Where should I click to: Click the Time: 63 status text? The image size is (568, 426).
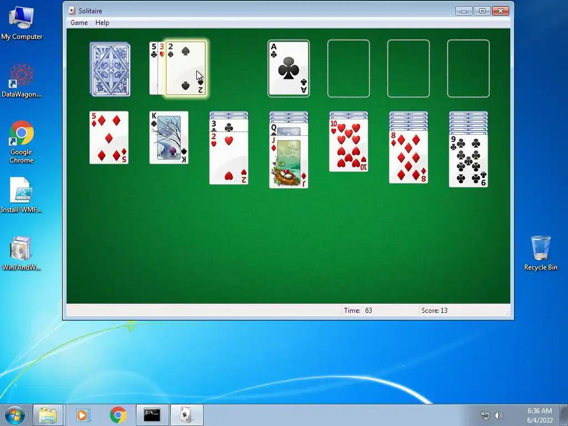tap(358, 311)
